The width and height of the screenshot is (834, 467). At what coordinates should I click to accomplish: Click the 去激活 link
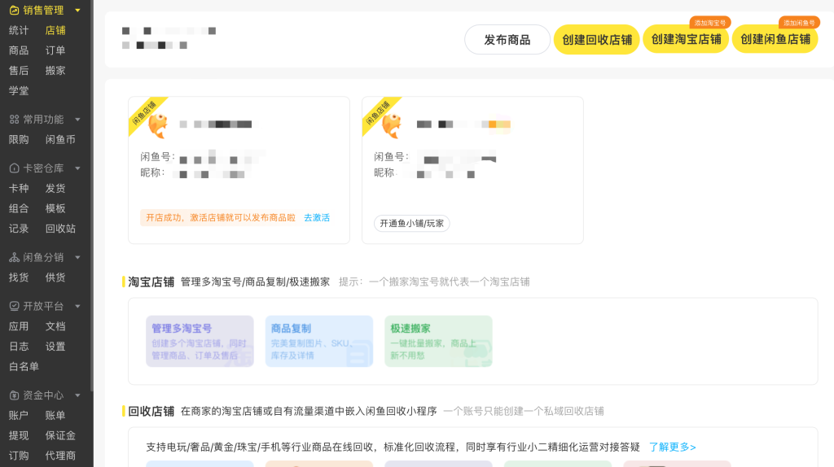point(317,218)
